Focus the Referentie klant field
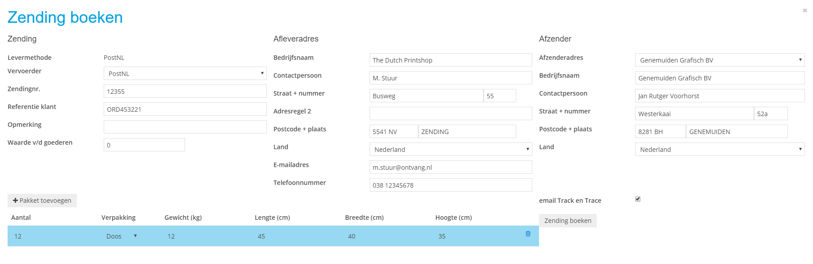The width and height of the screenshot is (813, 264). click(x=185, y=109)
